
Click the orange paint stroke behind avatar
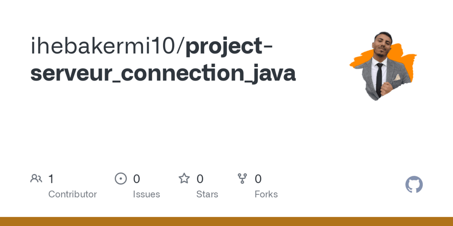pyautogui.click(x=406, y=62)
